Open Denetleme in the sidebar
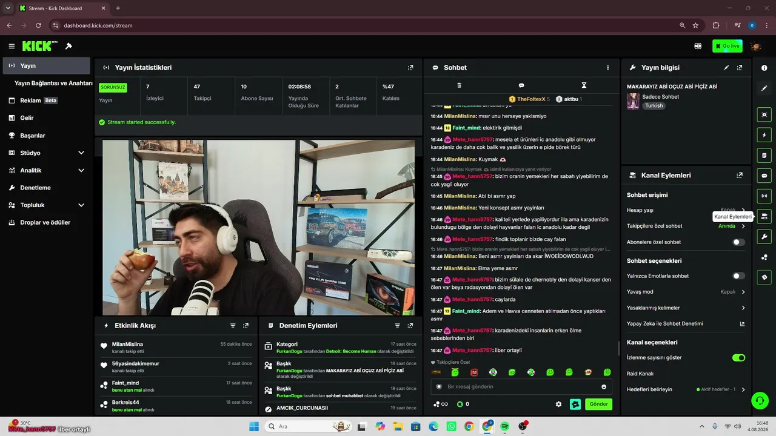776x436 pixels. pyautogui.click(x=47, y=188)
